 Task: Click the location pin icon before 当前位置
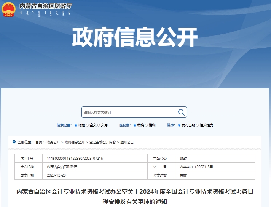pos(14,142)
